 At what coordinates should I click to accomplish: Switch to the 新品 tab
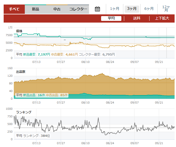(35, 9)
